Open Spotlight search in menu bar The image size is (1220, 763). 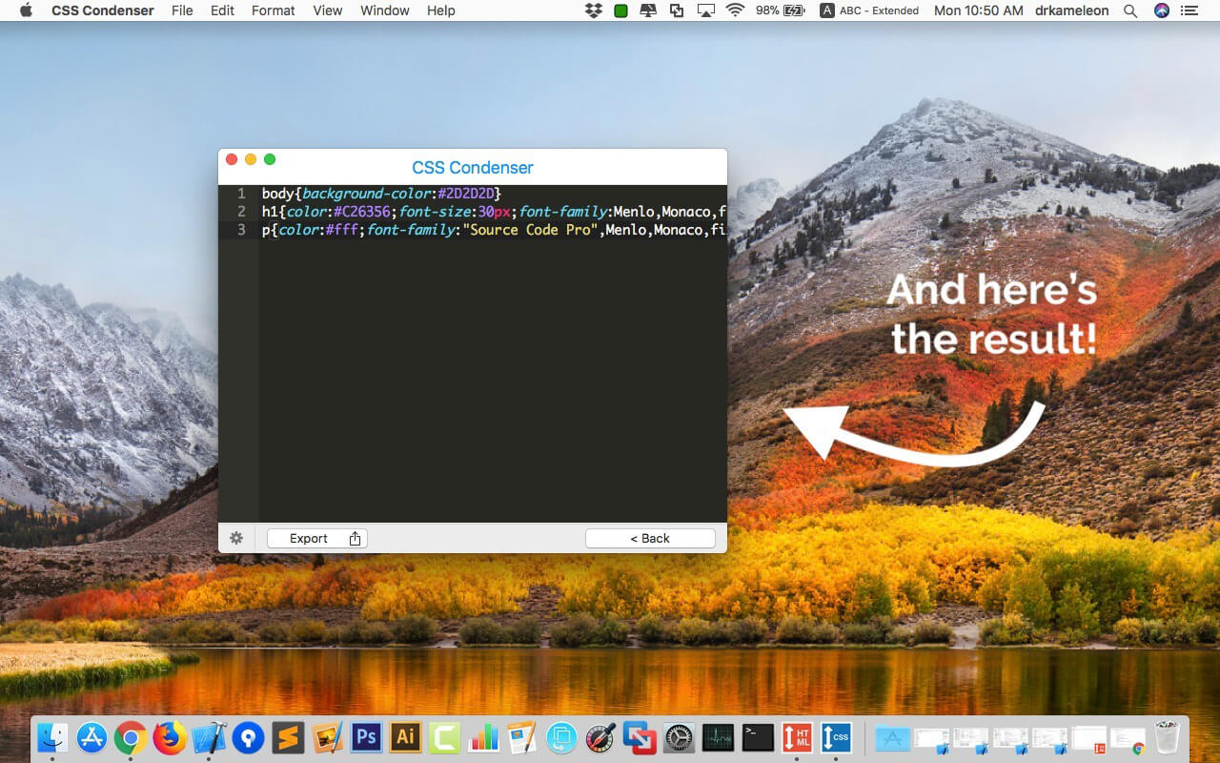tap(1130, 10)
